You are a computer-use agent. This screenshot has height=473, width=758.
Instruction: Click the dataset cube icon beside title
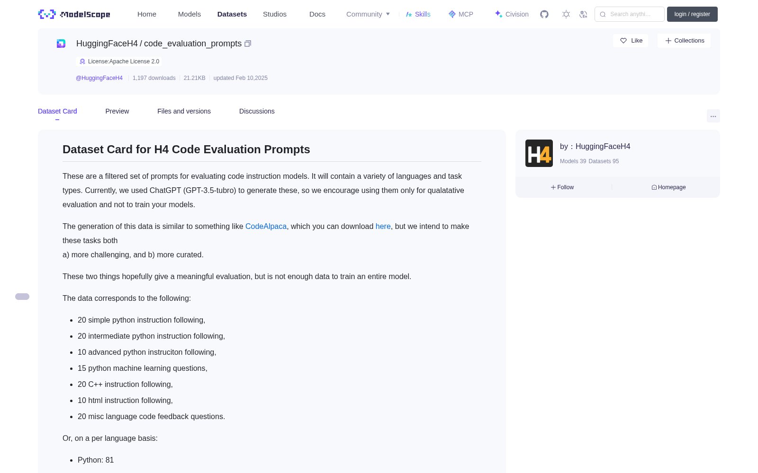tap(61, 44)
